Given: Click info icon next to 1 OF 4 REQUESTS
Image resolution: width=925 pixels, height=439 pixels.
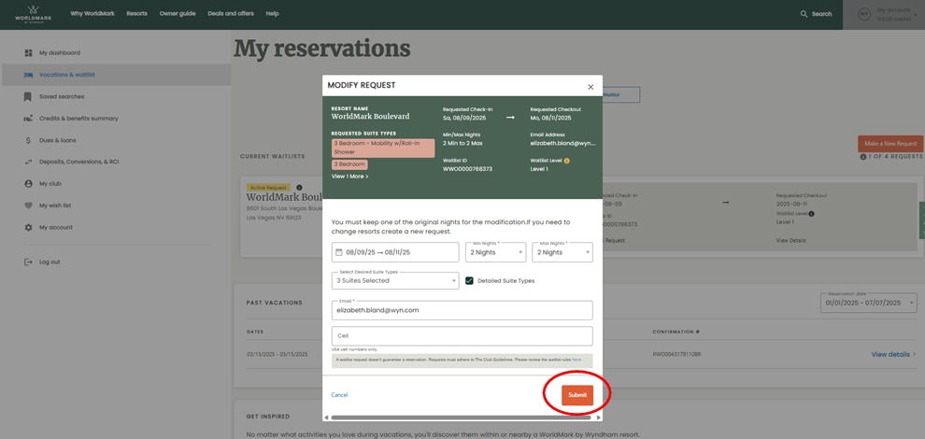Looking at the screenshot, I should click(863, 157).
